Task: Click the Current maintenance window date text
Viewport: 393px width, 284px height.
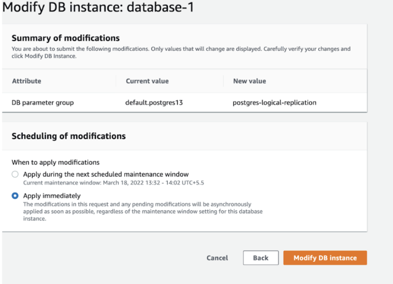Action: coord(114,183)
